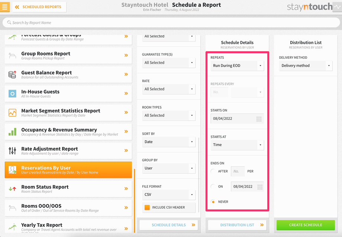Click the activity pulse icon beside the logo
Screen dimensions: 342x237
337,7
